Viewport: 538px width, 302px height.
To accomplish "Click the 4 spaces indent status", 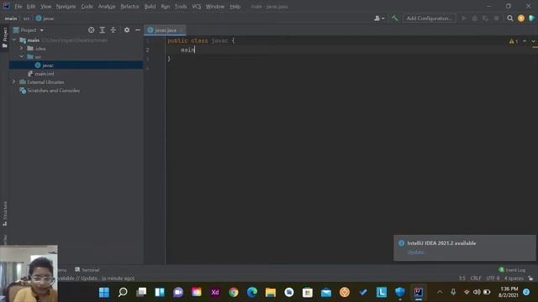I will pos(514,279).
